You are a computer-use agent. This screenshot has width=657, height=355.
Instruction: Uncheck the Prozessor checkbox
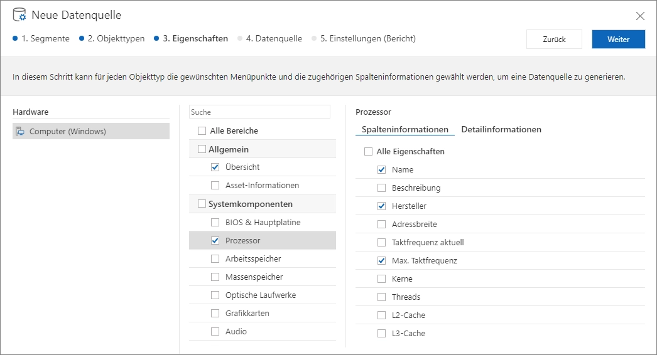pyautogui.click(x=215, y=240)
